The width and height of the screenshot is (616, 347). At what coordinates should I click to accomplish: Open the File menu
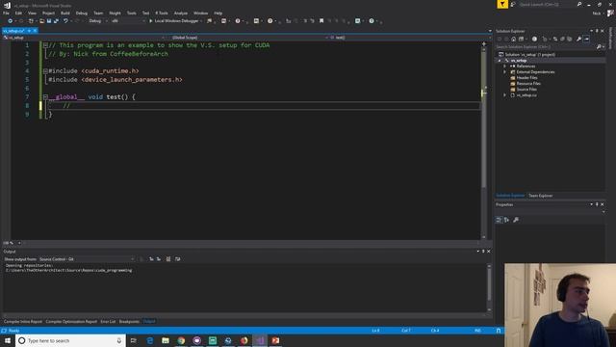click(6, 13)
